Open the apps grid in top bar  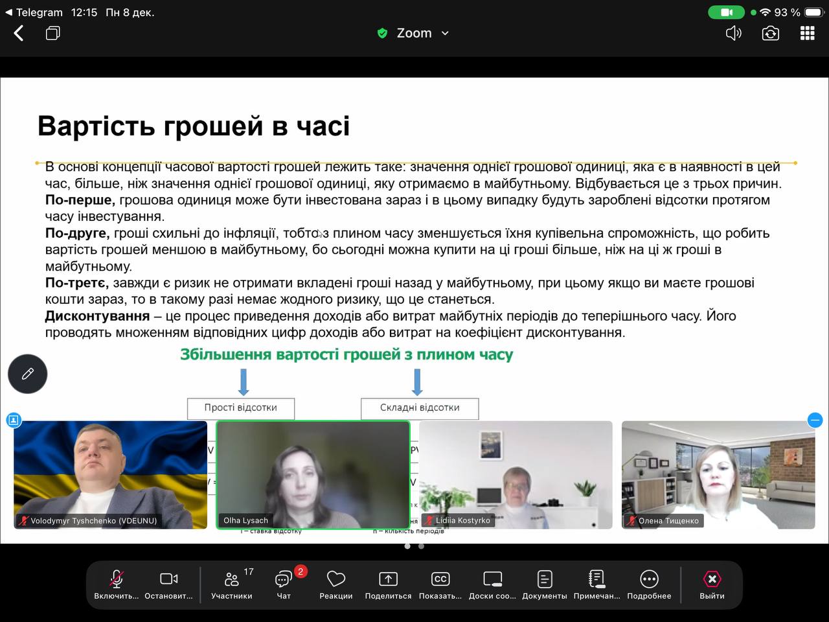(807, 32)
